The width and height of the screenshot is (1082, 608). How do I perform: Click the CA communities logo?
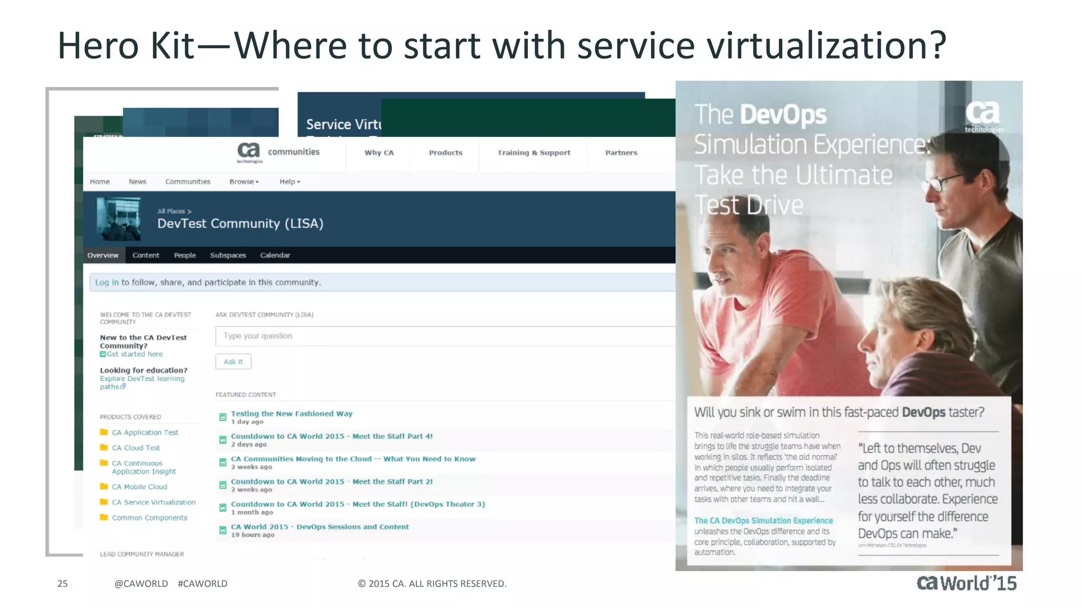pyautogui.click(x=278, y=153)
